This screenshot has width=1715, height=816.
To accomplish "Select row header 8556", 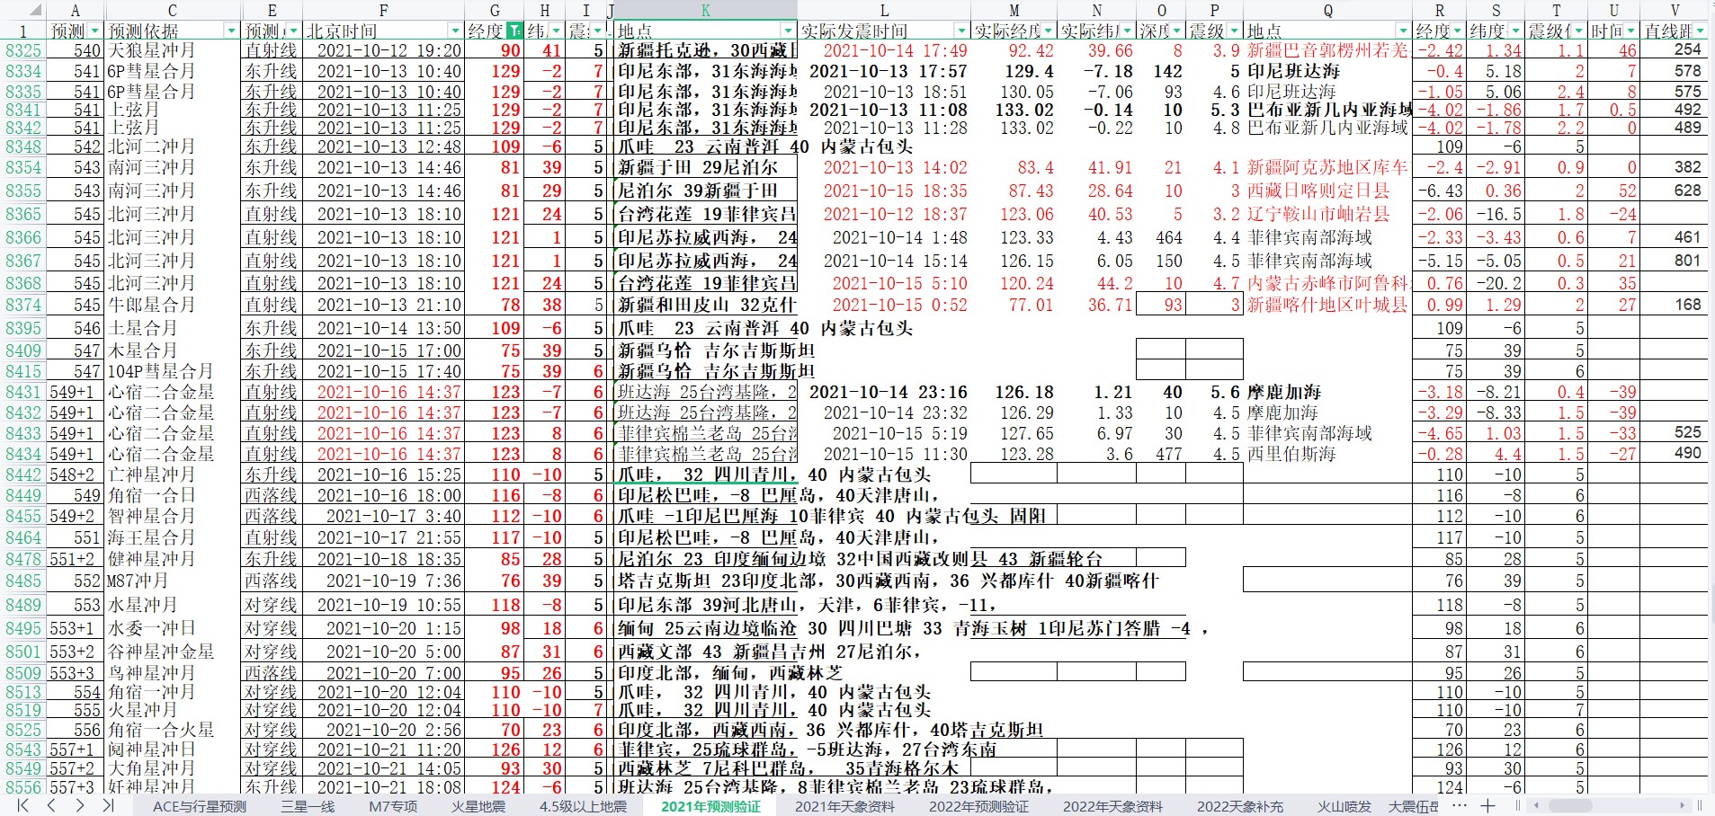I will click(23, 787).
